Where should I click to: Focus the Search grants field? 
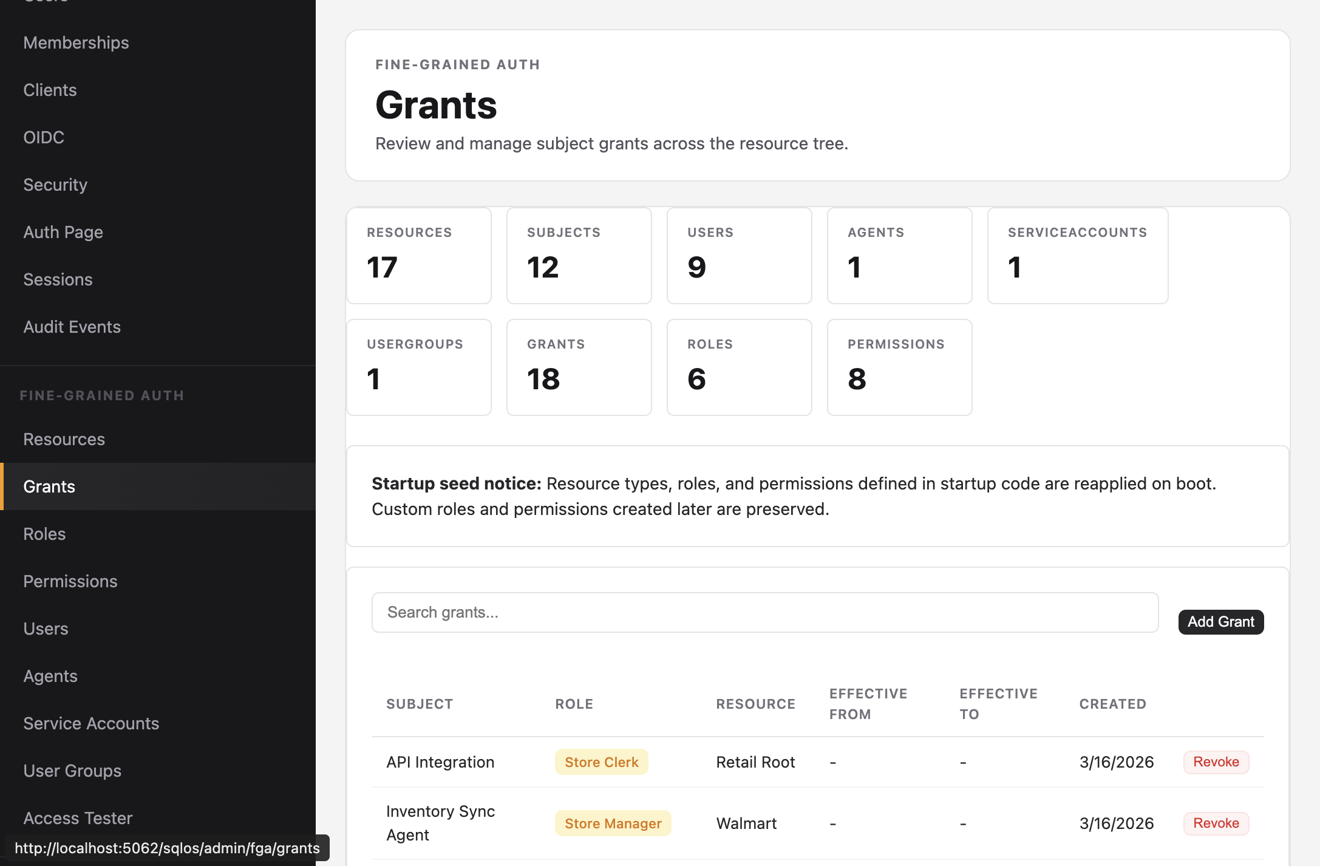tap(764, 612)
